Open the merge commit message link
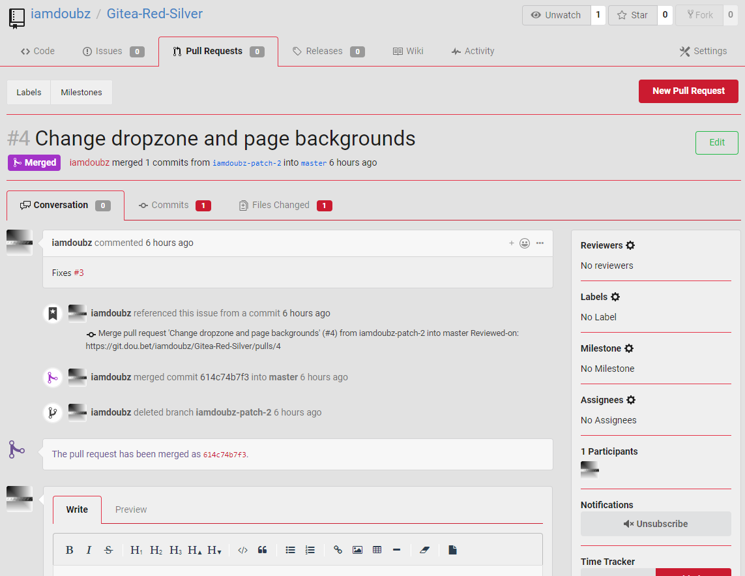This screenshot has width=745, height=576. (x=302, y=340)
